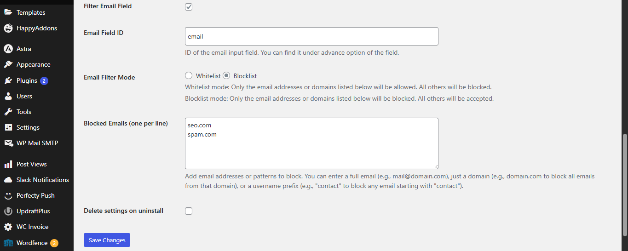
Task: Open the Settings menu item
Action: pyautogui.click(x=28, y=127)
